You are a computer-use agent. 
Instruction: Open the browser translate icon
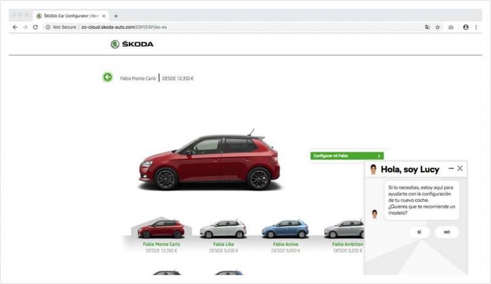tap(427, 27)
